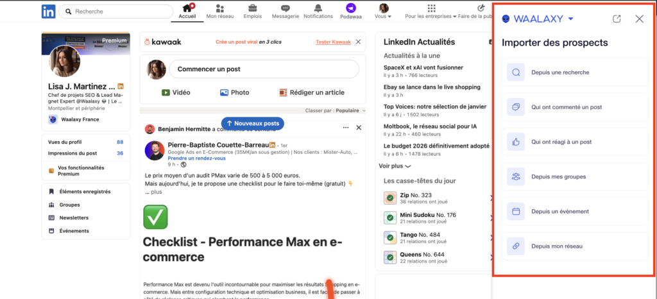Select Depuis mon réseau import option
657x299 pixels.
coord(575,246)
